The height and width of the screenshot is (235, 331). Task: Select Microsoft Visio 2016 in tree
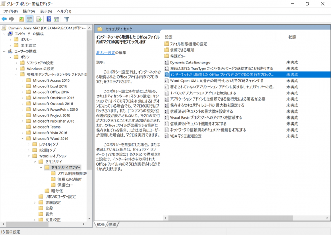pos(50,132)
